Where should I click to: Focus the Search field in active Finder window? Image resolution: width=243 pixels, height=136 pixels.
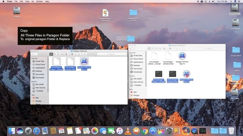[x=112, y=54]
